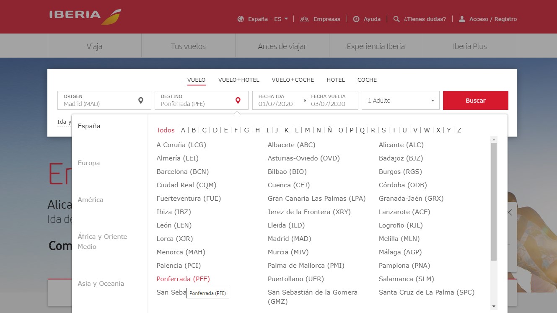Choose Madrid (MAD) in the list

pyautogui.click(x=290, y=239)
